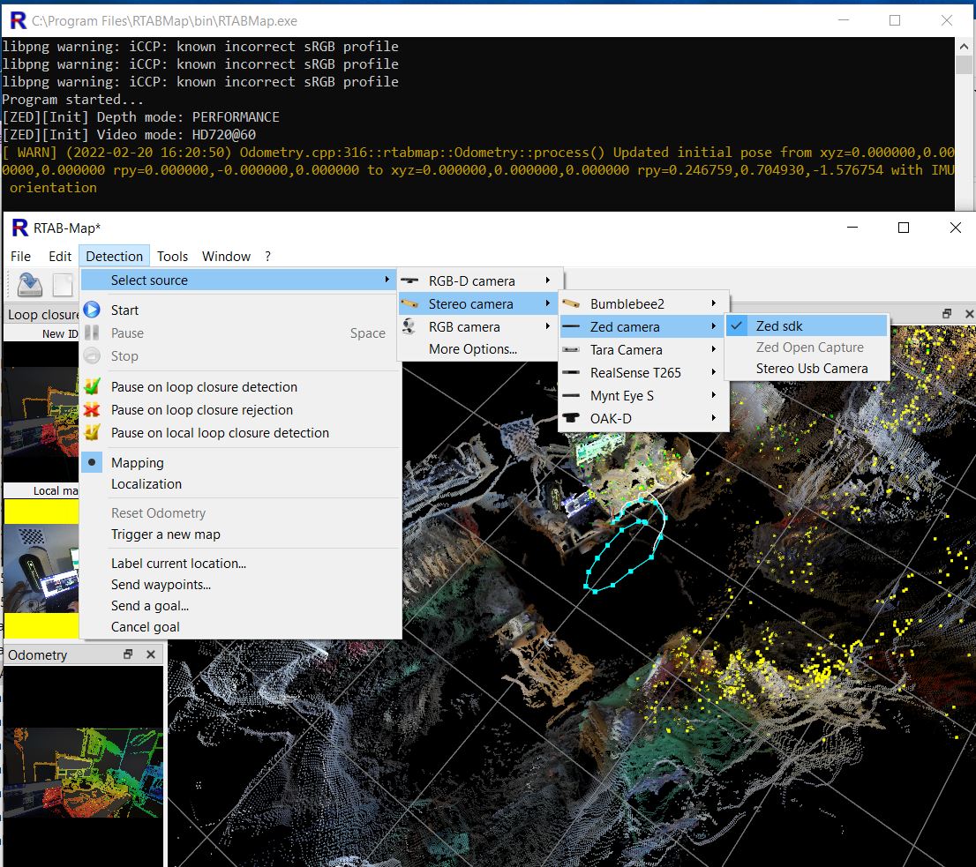This screenshot has width=976, height=867.
Task: Click the RGB-D camera sensor icon
Action: 409,281
